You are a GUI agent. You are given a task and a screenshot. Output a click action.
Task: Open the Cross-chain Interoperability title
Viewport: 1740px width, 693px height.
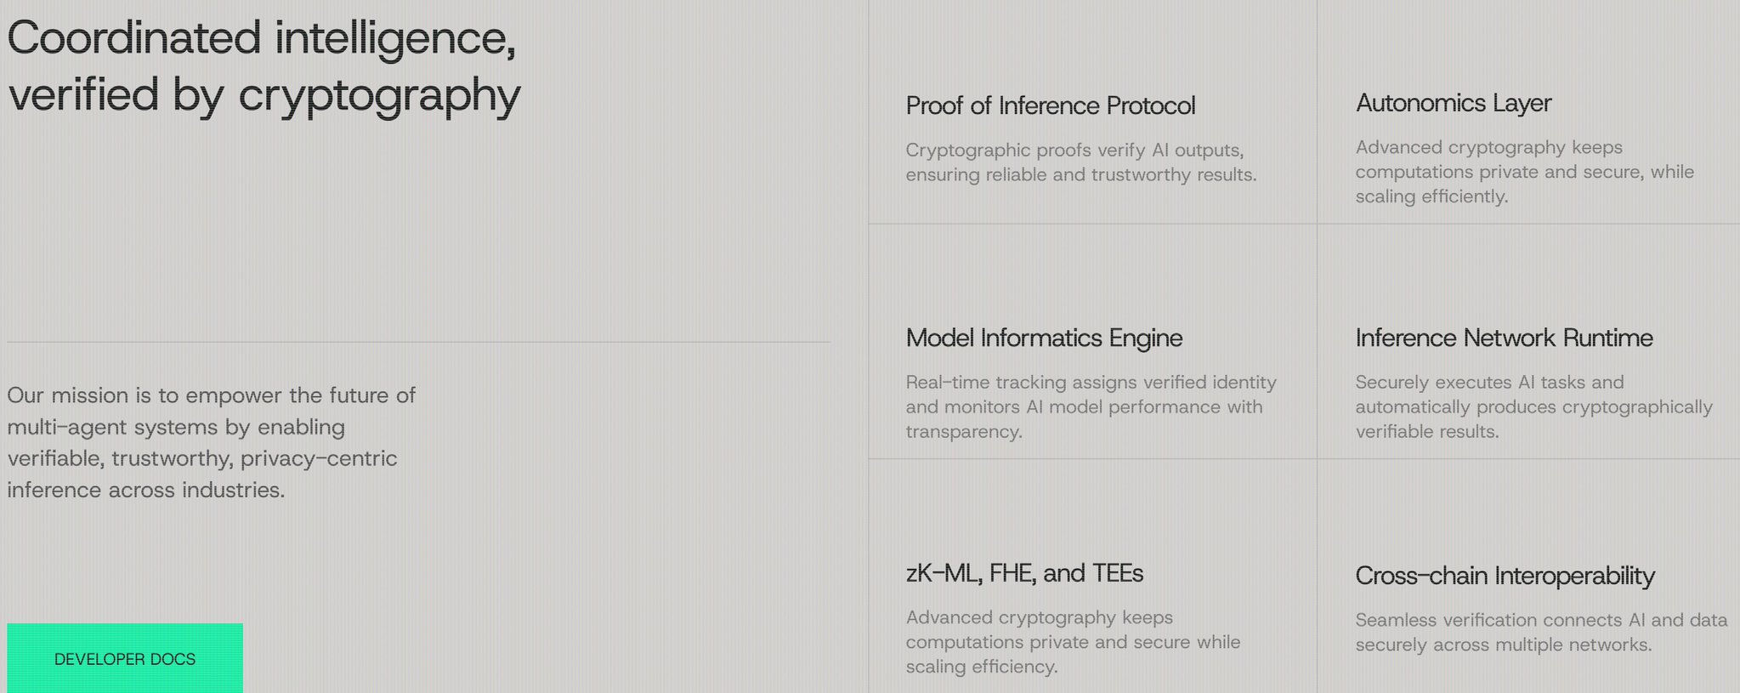(x=1505, y=576)
